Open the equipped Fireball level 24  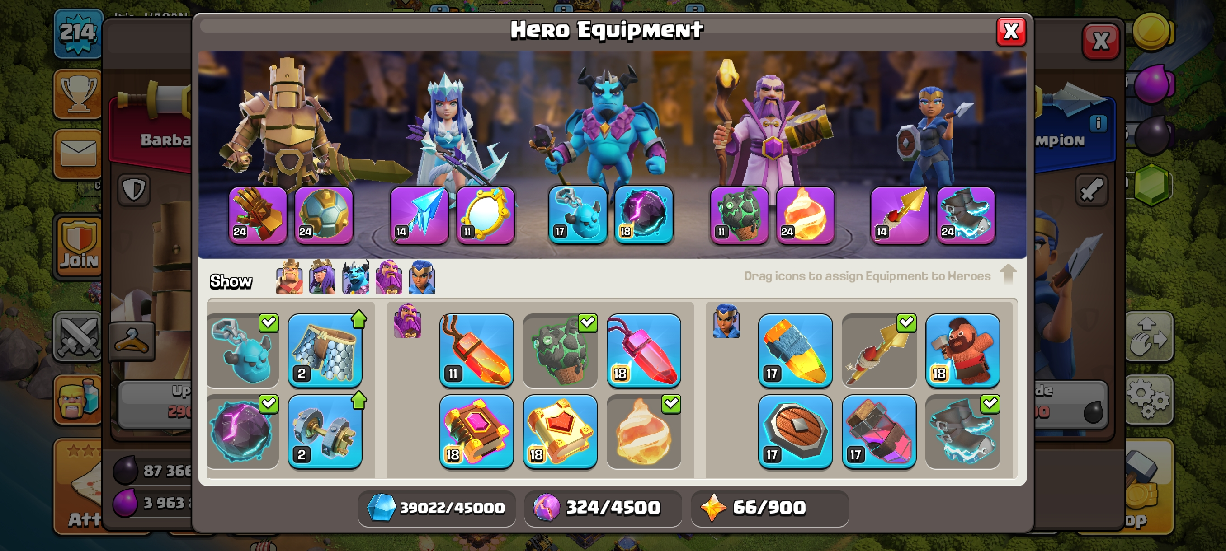pos(805,215)
